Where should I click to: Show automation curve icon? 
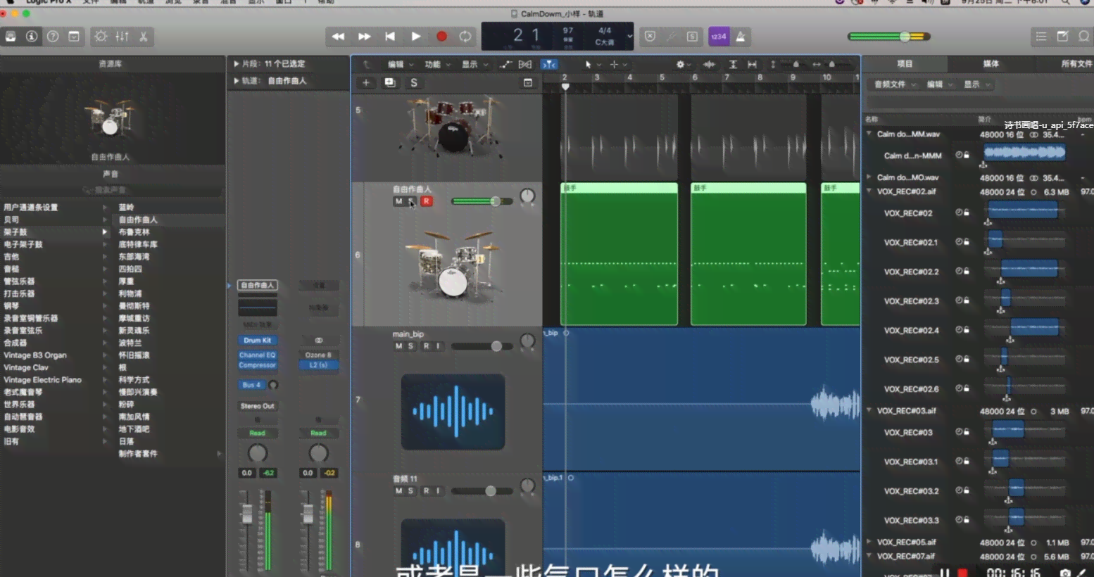click(505, 65)
